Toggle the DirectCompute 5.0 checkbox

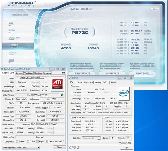(x=47, y=141)
